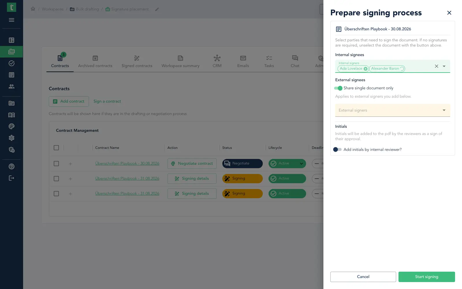This screenshot has height=289, width=462.
Task: Expand the Internal signers dropdown arrow
Action: 444,66
